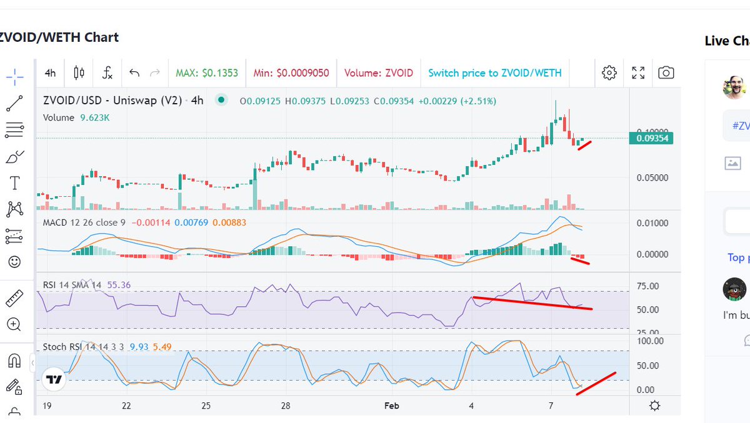
Task: Select the ruler measure tool
Action: pos(15,298)
